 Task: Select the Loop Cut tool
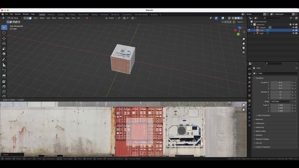4,92
